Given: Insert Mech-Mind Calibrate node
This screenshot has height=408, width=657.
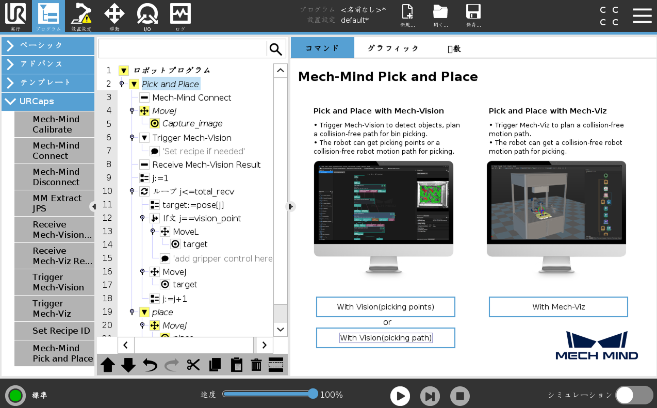Looking at the screenshot, I should (55, 124).
